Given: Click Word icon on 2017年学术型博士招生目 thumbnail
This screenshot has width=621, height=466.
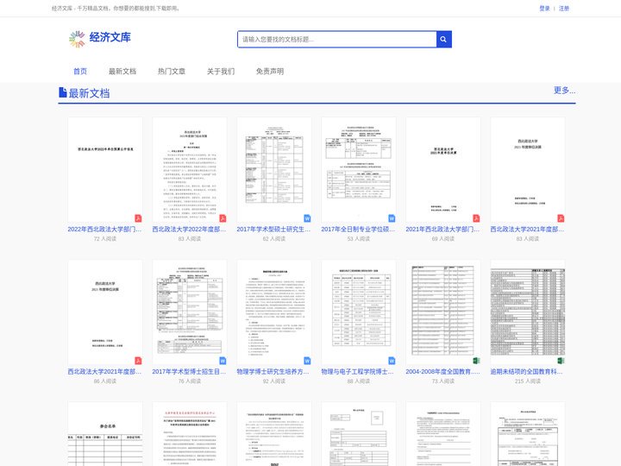Looking at the screenshot, I should point(223,361).
